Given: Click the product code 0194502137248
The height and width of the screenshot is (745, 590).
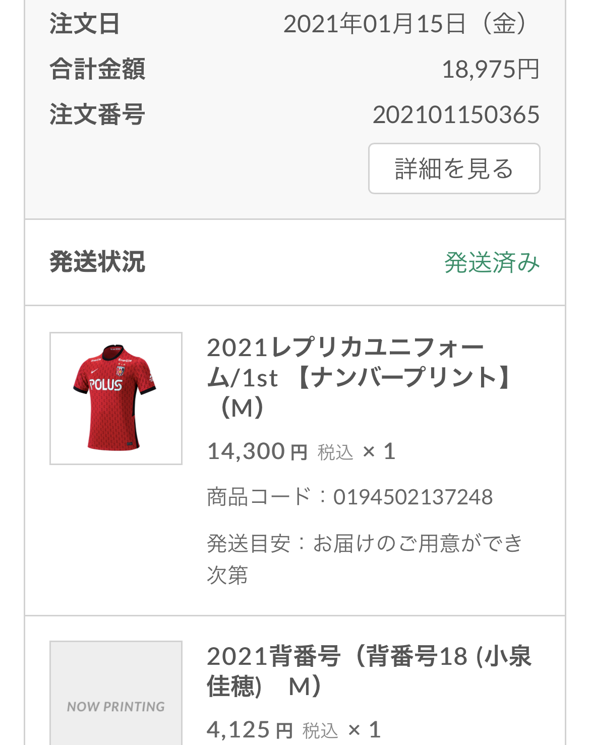Looking at the screenshot, I should coord(412,497).
